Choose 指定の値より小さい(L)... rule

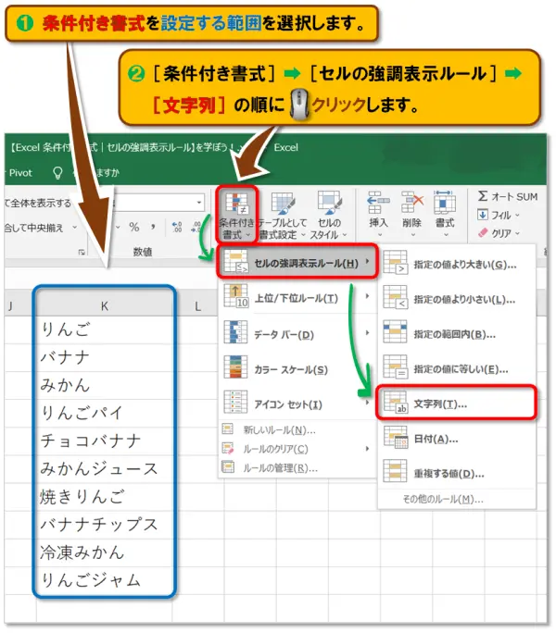tap(457, 299)
